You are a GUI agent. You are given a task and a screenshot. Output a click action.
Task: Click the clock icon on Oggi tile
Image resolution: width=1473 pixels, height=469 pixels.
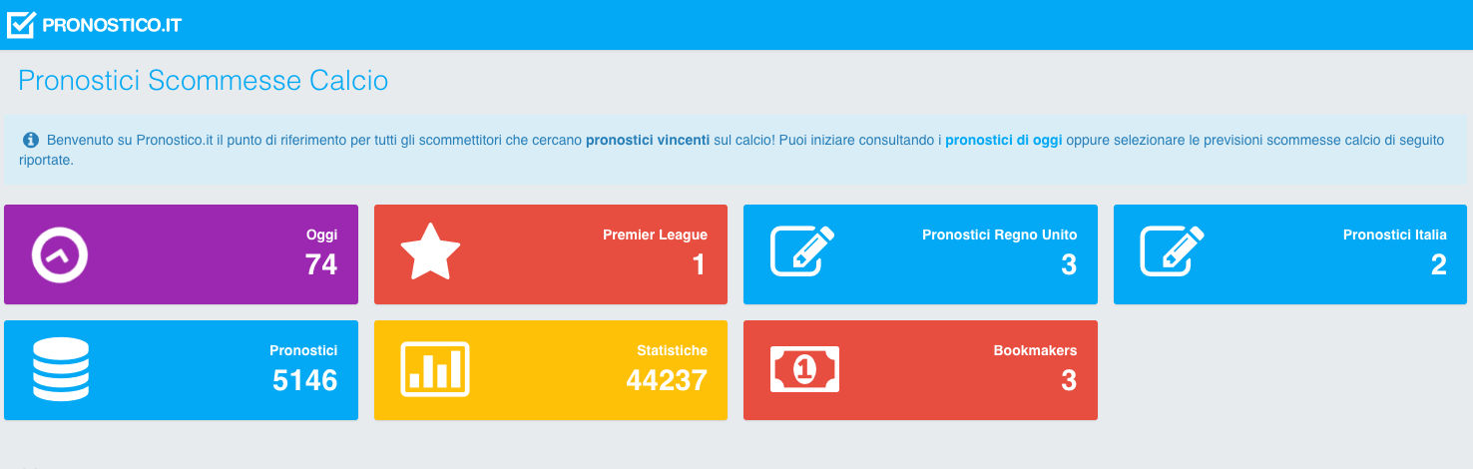click(x=60, y=253)
